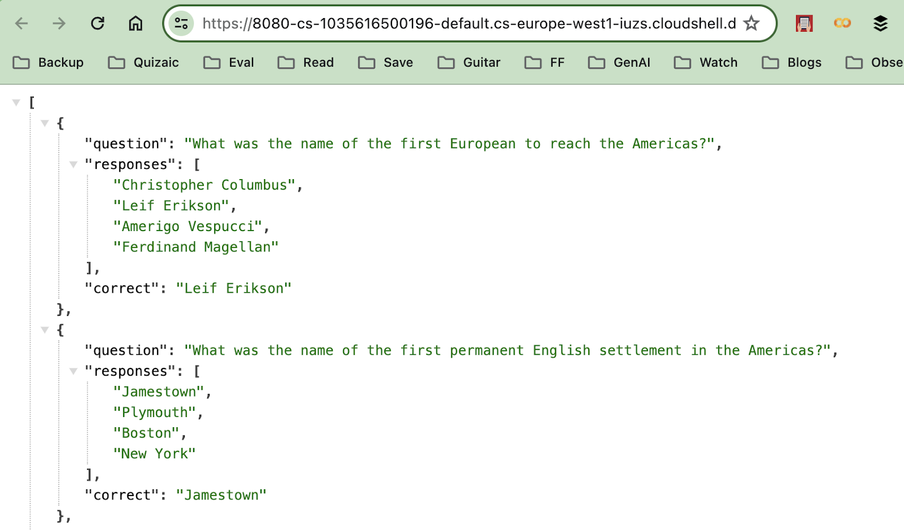
Task: Bookmark this page with the star icon
Action: click(x=751, y=23)
